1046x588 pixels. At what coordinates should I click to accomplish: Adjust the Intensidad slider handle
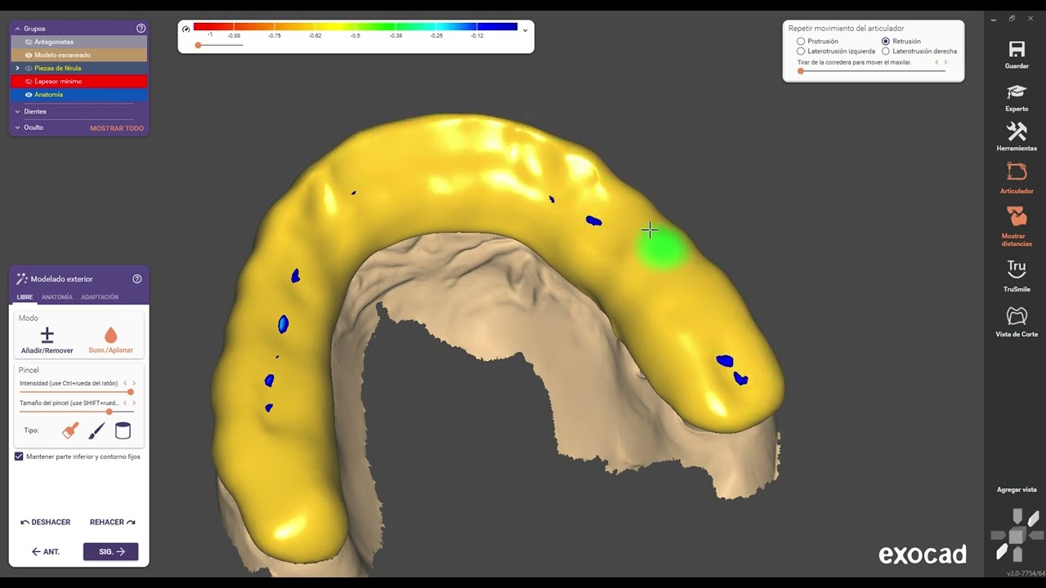(x=130, y=392)
